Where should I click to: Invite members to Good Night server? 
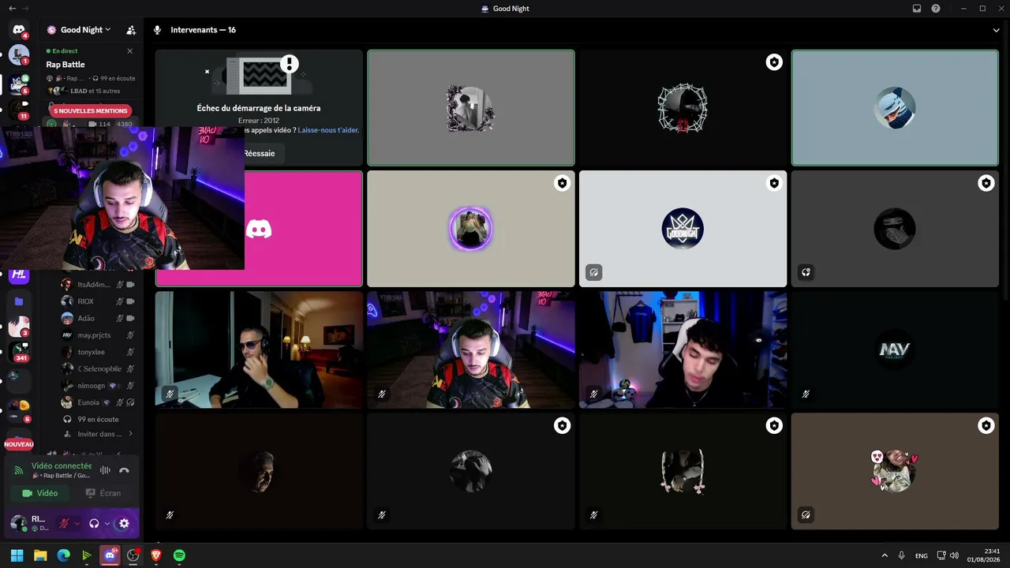tap(131, 30)
